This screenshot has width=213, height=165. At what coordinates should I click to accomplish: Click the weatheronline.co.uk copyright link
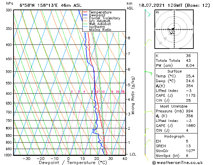pos(177,163)
